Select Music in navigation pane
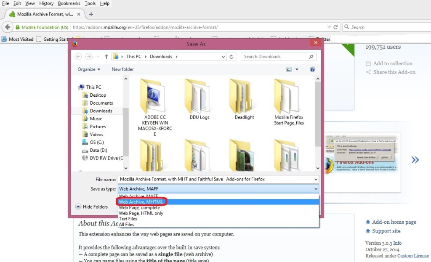Viewport: 431px width, 262px height. 92,119
